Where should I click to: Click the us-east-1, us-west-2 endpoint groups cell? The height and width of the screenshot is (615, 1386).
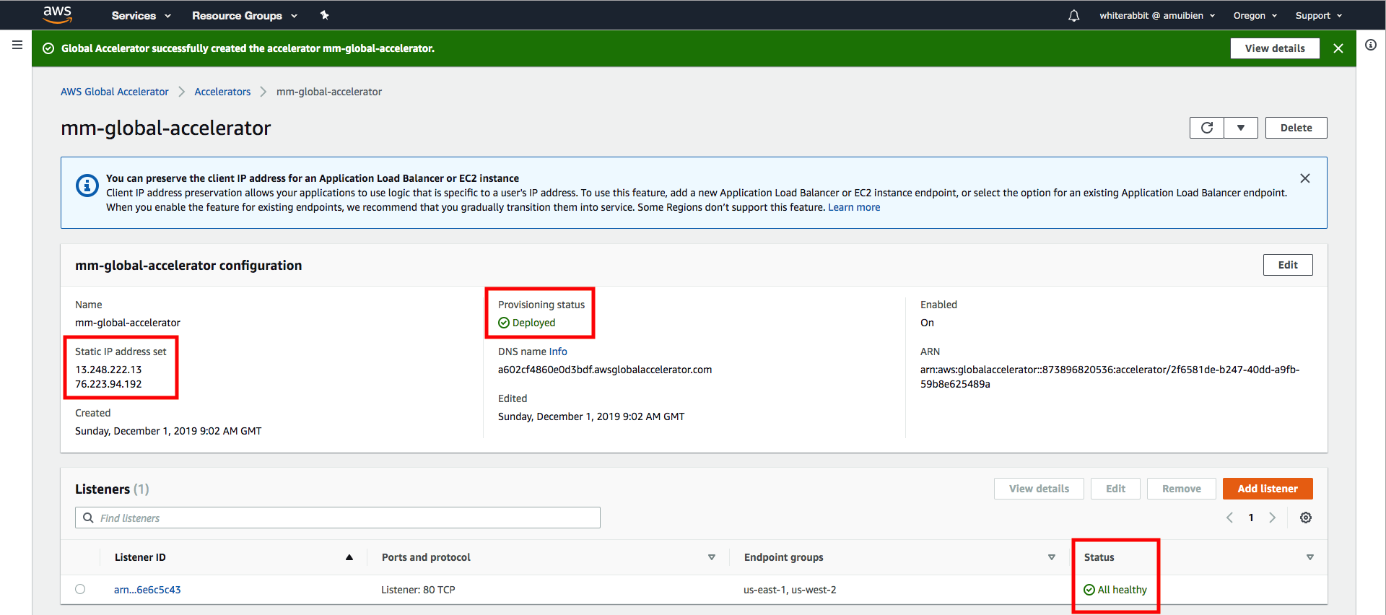click(790, 590)
